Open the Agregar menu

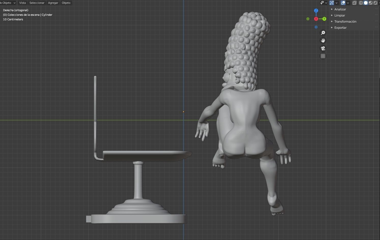point(53,3)
